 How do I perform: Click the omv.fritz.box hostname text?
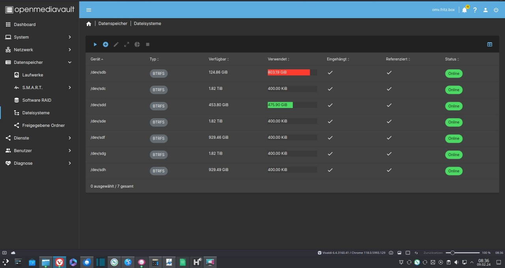(443, 10)
